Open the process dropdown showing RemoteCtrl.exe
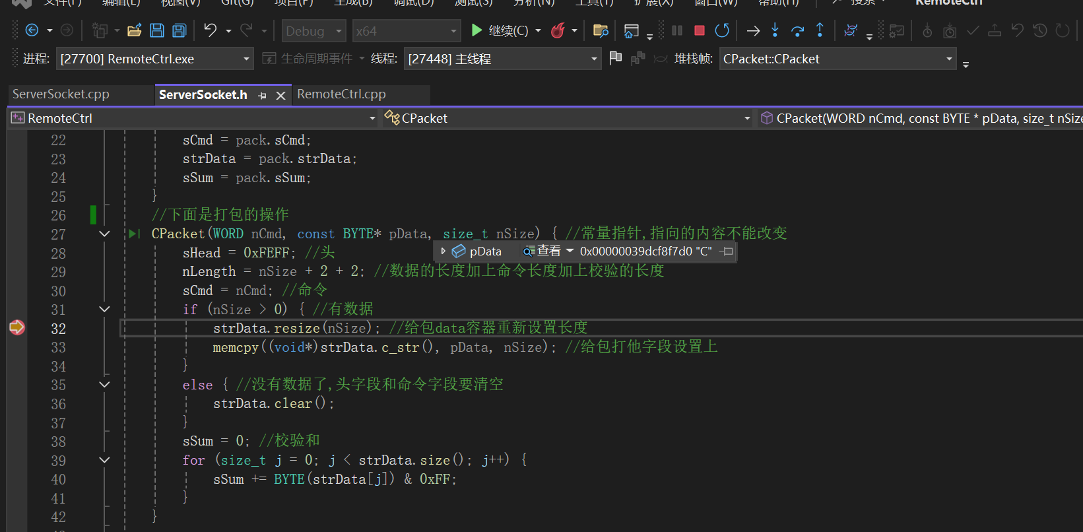Screen dimensions: 1083x532 [155, 59]
